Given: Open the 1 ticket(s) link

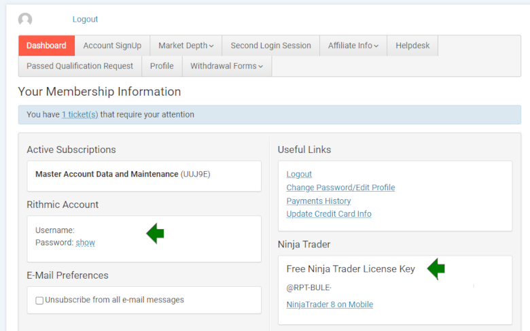Looking at the screenshot, I should pyautogui.click(x=79, y=115).
